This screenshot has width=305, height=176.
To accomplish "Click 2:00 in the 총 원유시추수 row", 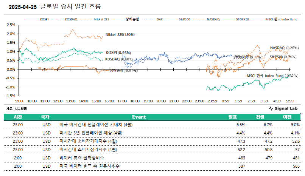I will [18, 166].
